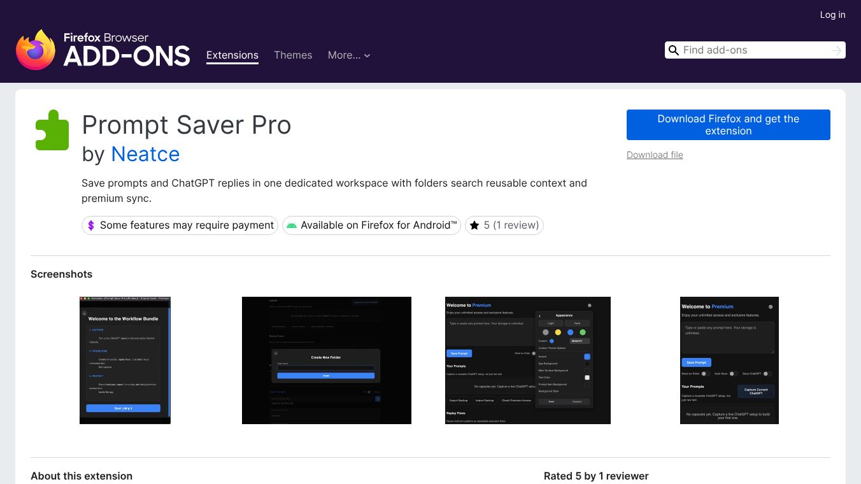This screenshot has width=861, height=484.
Task: Expand the More… dropdown menu
Action: point(349,55)
